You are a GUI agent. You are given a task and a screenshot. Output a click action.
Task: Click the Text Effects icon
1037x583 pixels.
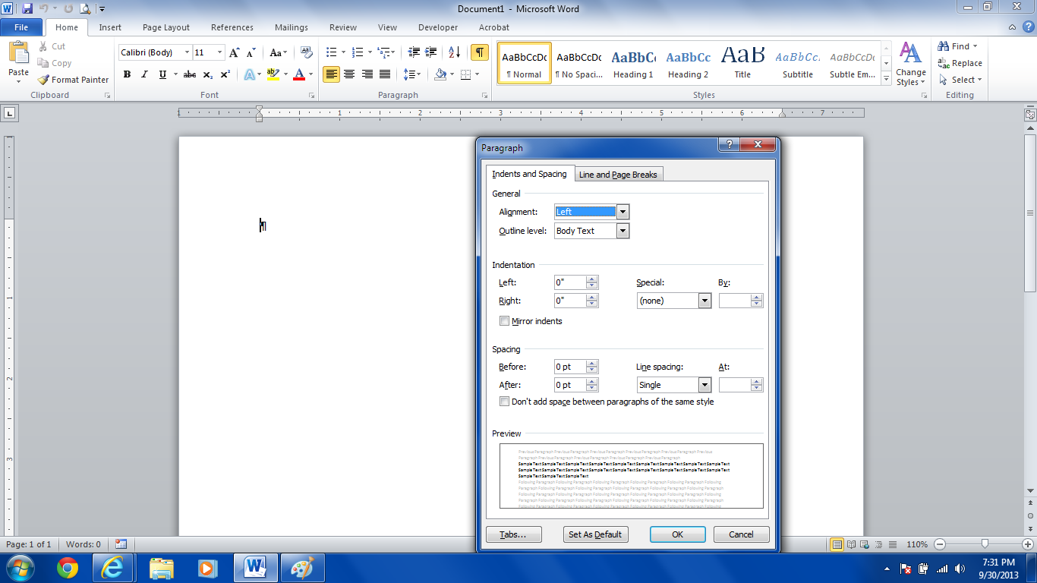click(249, 74)
